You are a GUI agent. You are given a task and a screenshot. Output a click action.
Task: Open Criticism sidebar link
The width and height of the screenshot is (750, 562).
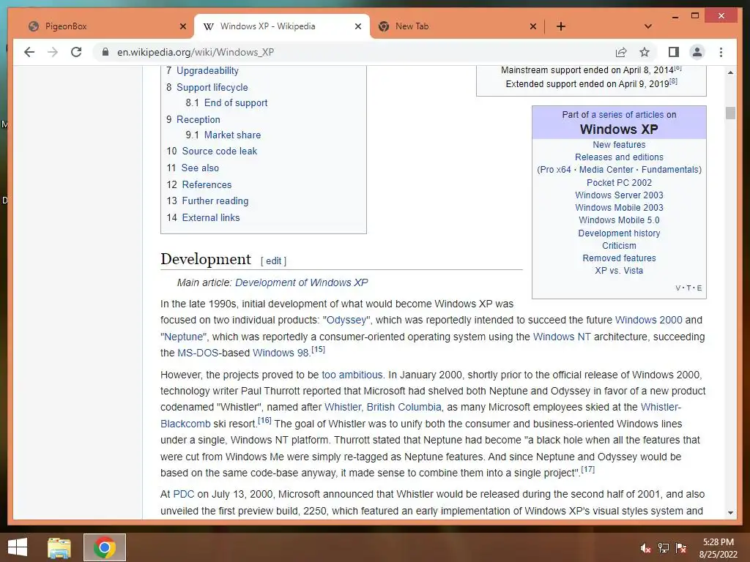click(619, 246)
